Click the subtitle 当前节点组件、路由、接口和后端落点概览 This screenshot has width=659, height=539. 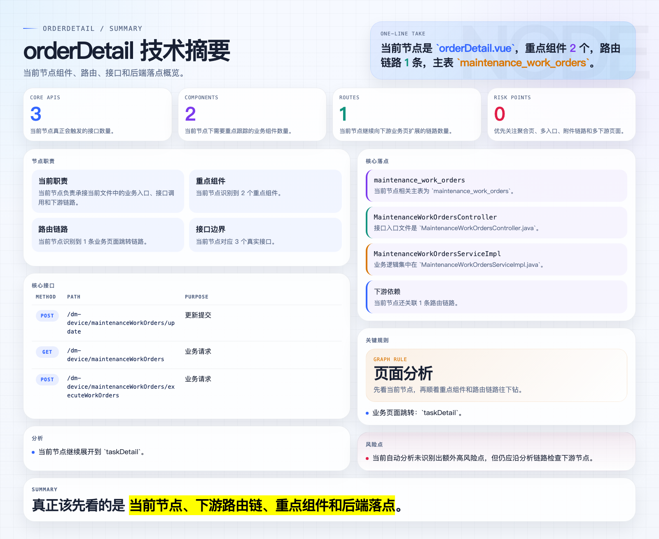pos(105,73)
